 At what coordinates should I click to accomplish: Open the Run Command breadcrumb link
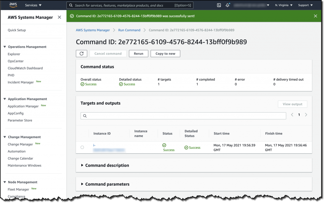(129, 30)
